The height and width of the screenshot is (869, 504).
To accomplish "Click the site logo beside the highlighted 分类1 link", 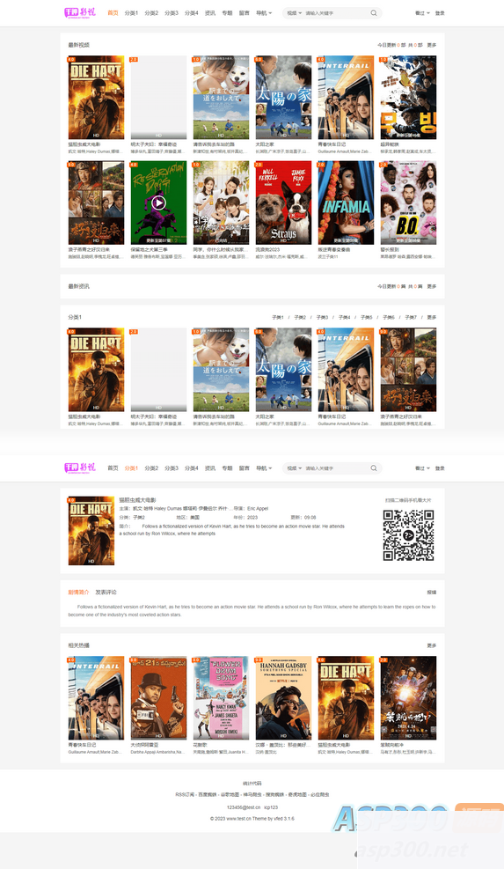I will click(x=80, y=468).
